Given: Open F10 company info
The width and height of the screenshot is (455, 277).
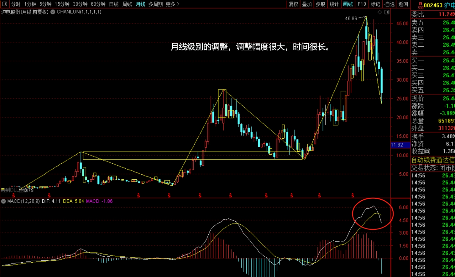Looking at the screenshot, I should pos(362,4).
